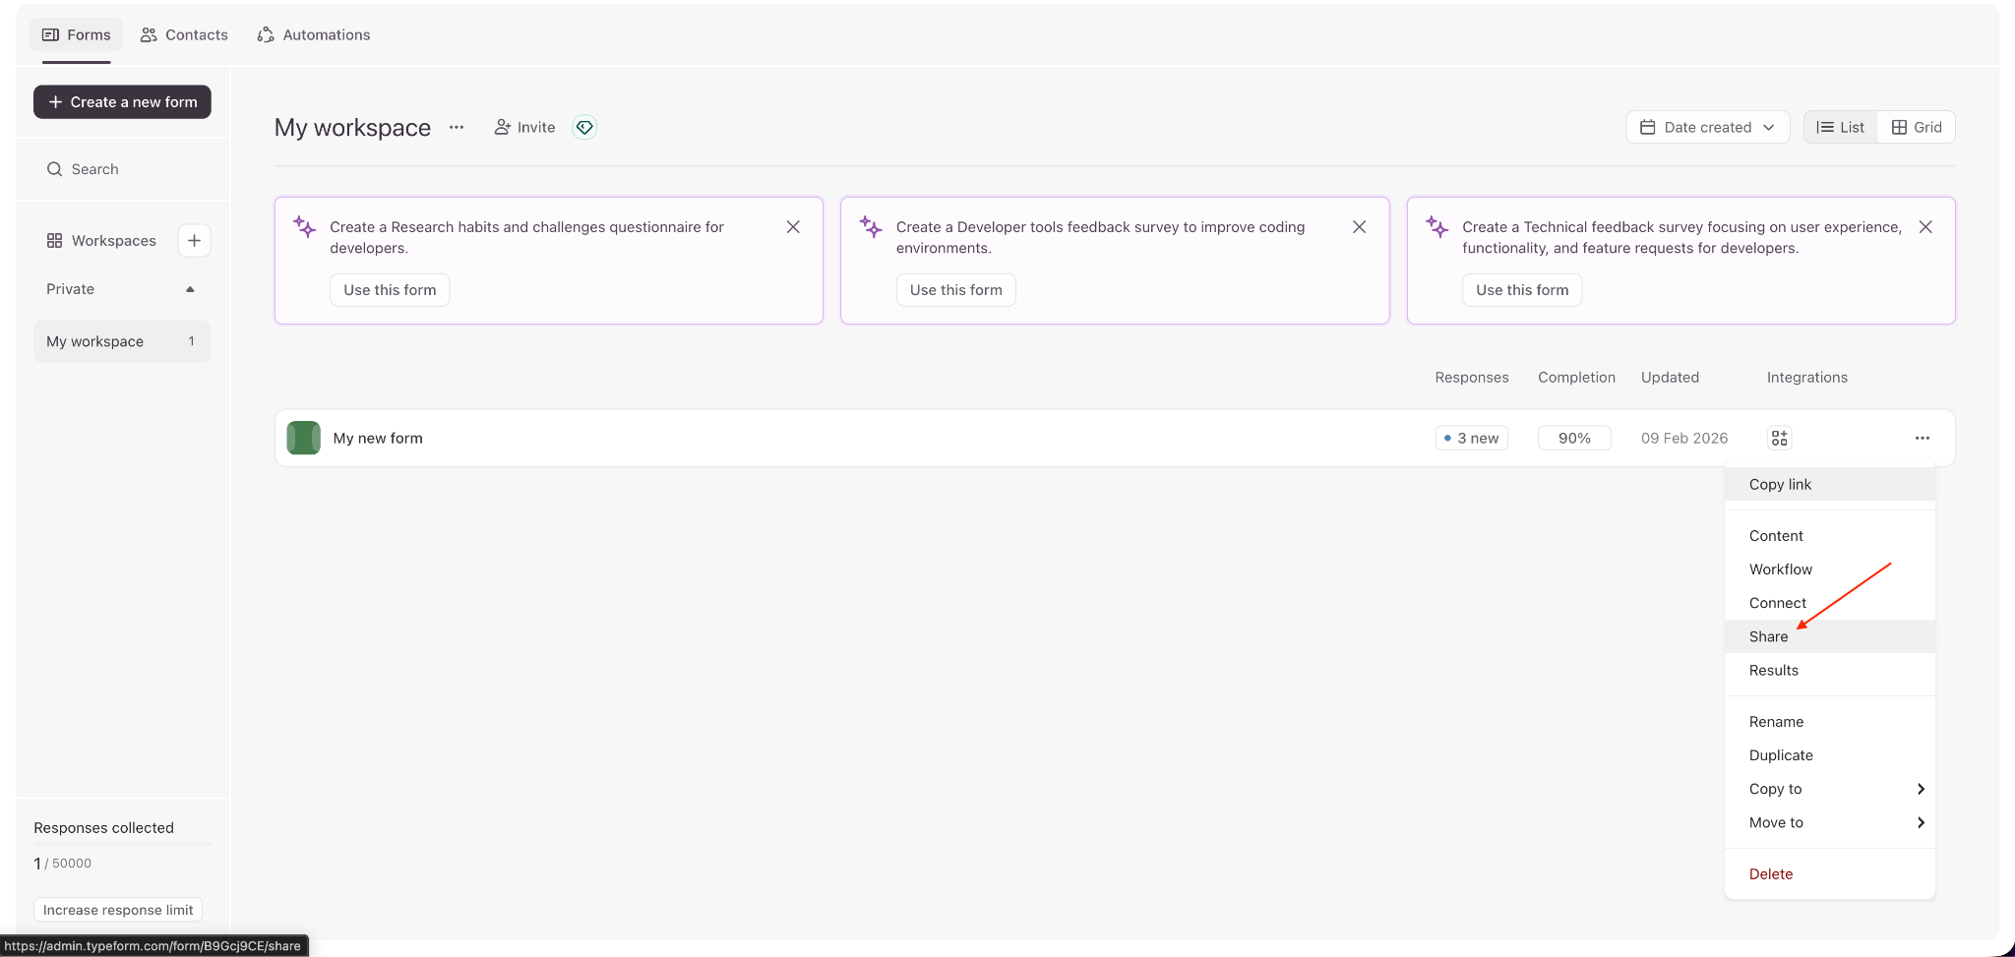Switch to Grid view

1916,127
